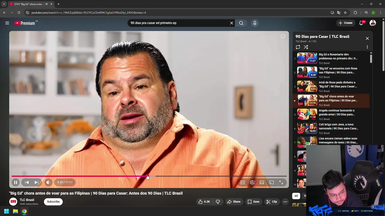Open Google Translate icon in address bar

tap(339, 13)
